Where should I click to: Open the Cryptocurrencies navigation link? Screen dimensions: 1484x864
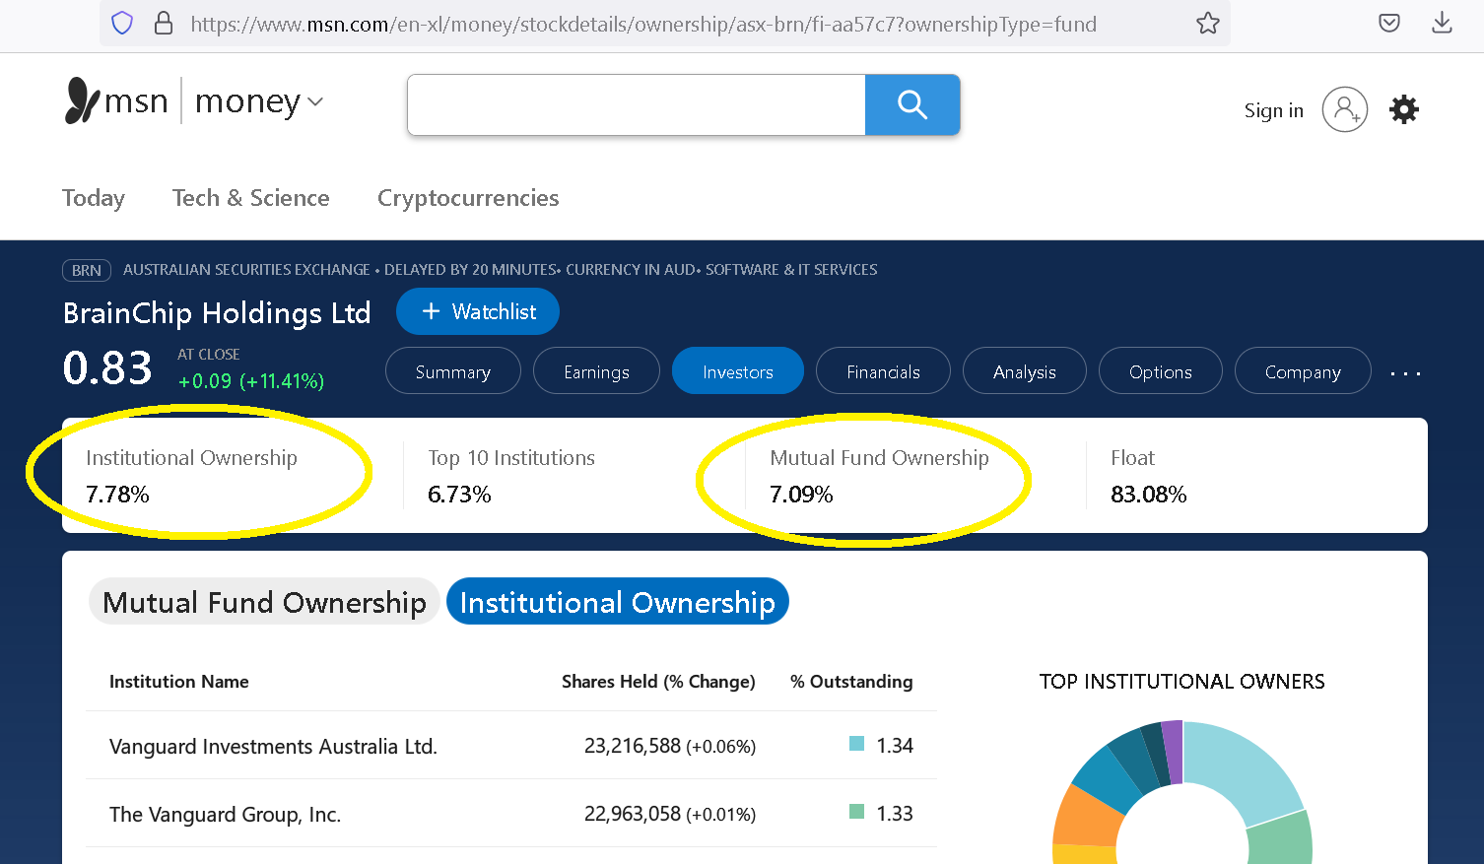468,198
